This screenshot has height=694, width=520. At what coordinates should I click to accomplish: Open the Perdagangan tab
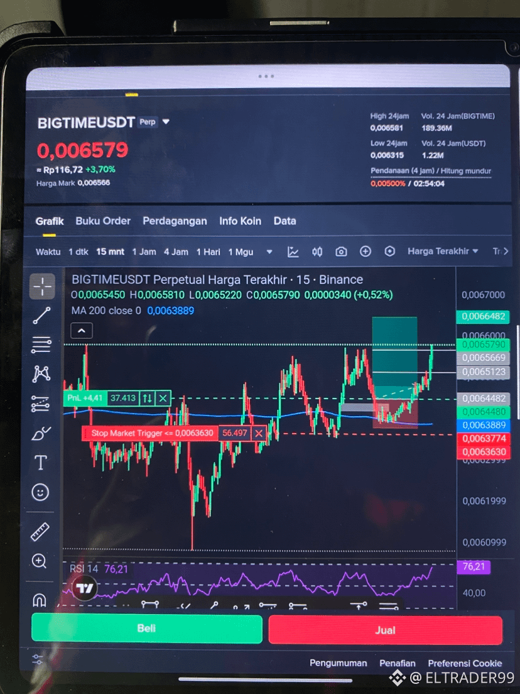click(175, 221)
